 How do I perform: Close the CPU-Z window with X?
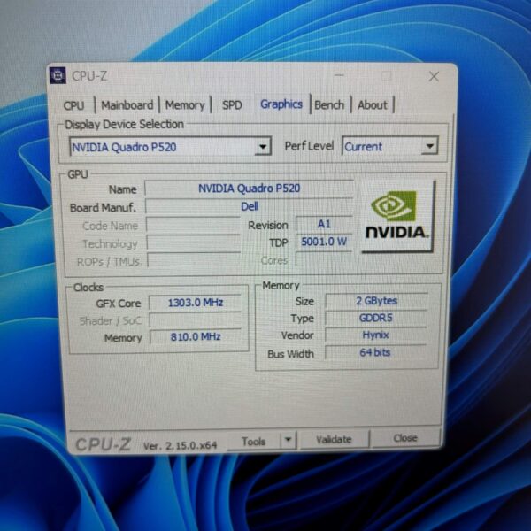click(434, 76)
